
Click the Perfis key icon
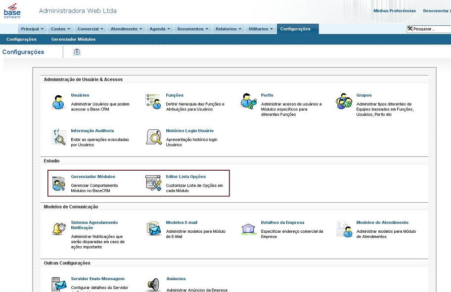[249, 101]
